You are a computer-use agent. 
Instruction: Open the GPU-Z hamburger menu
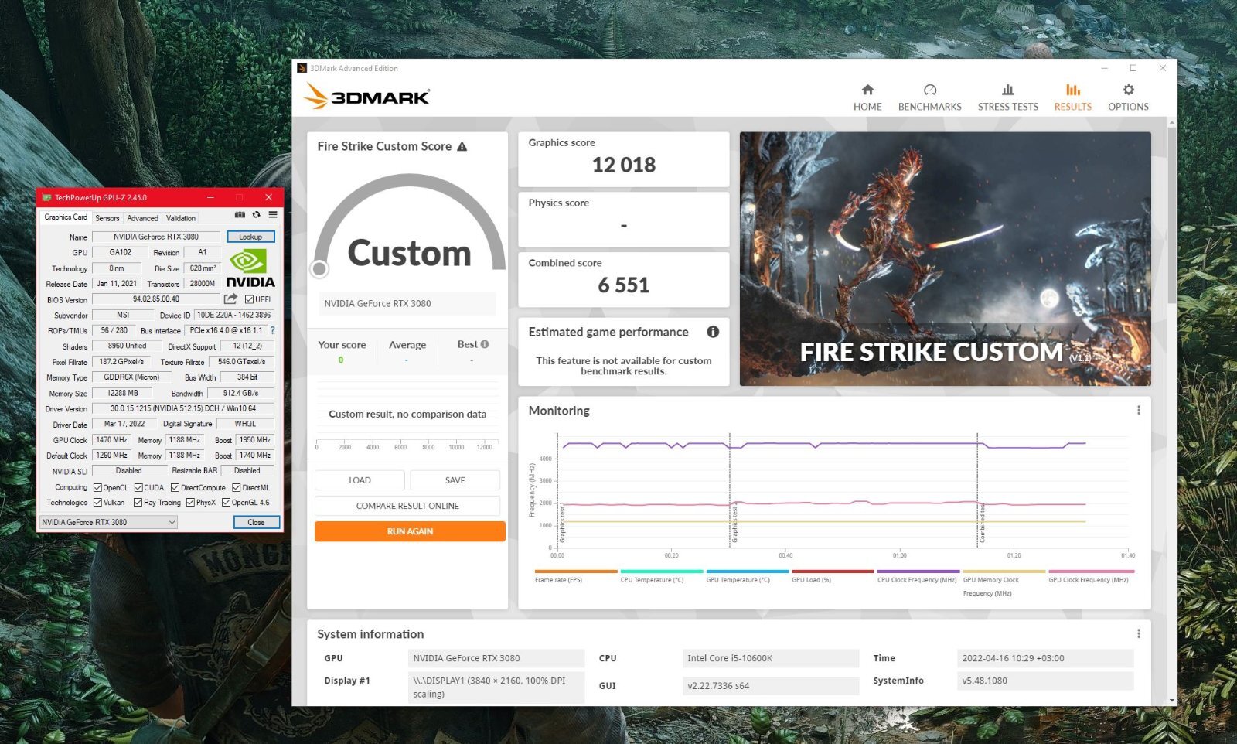tap(273, 215)
